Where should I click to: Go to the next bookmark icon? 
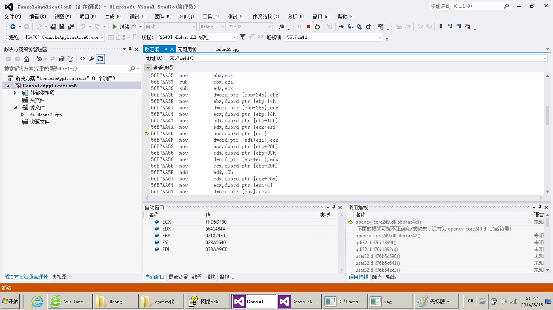click(x=459, y=27)
